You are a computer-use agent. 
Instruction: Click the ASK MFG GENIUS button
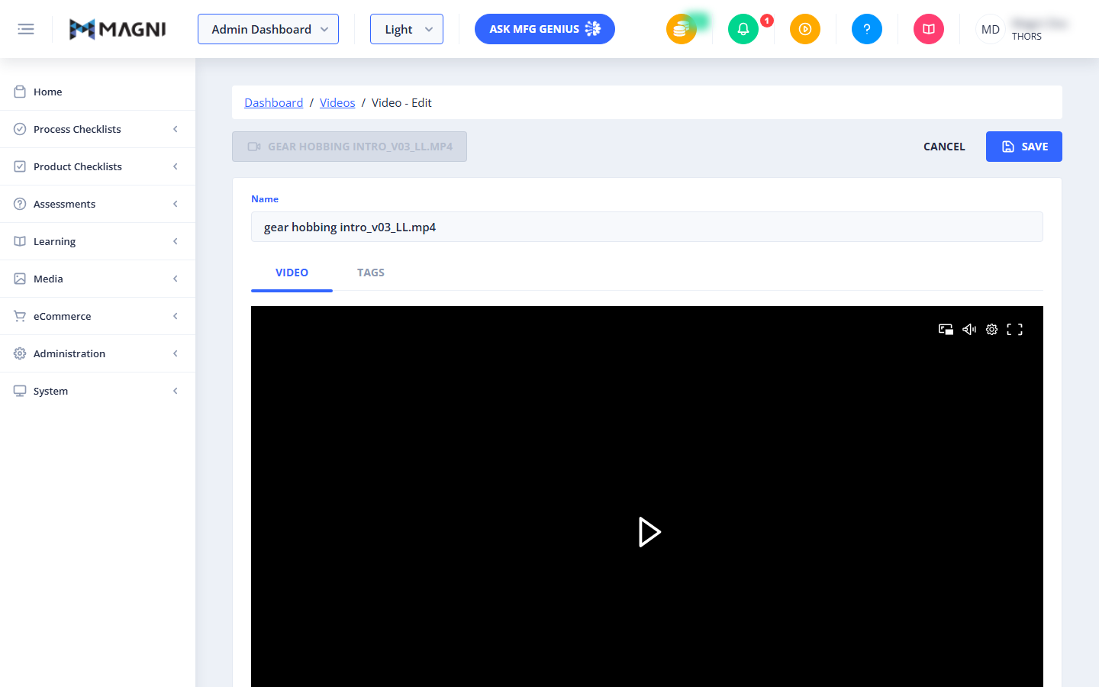[545, 29]
